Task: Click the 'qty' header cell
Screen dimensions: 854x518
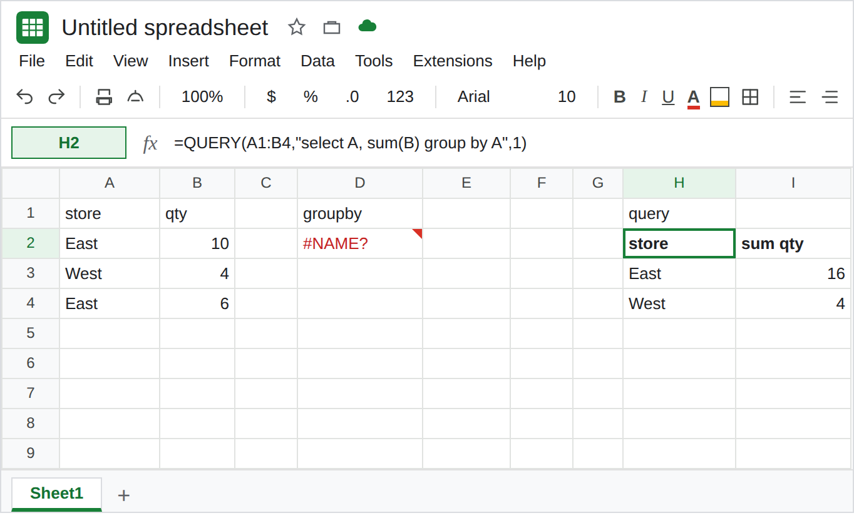Action: [x=197, y=213]
